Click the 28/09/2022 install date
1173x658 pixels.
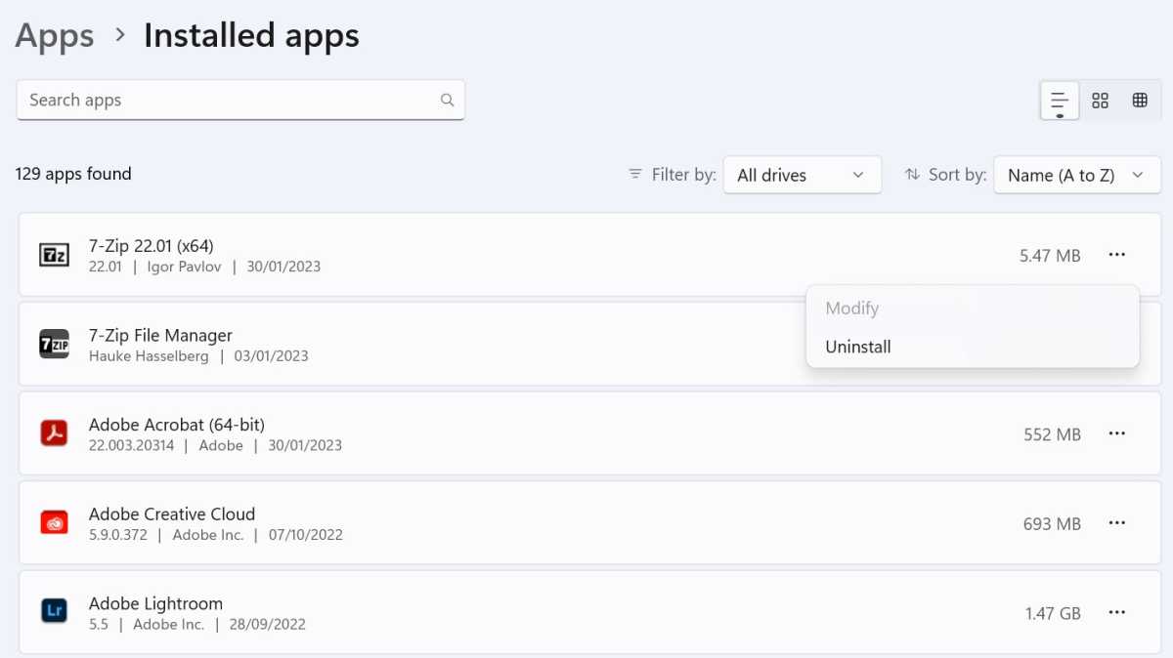(x=267, y=625)
